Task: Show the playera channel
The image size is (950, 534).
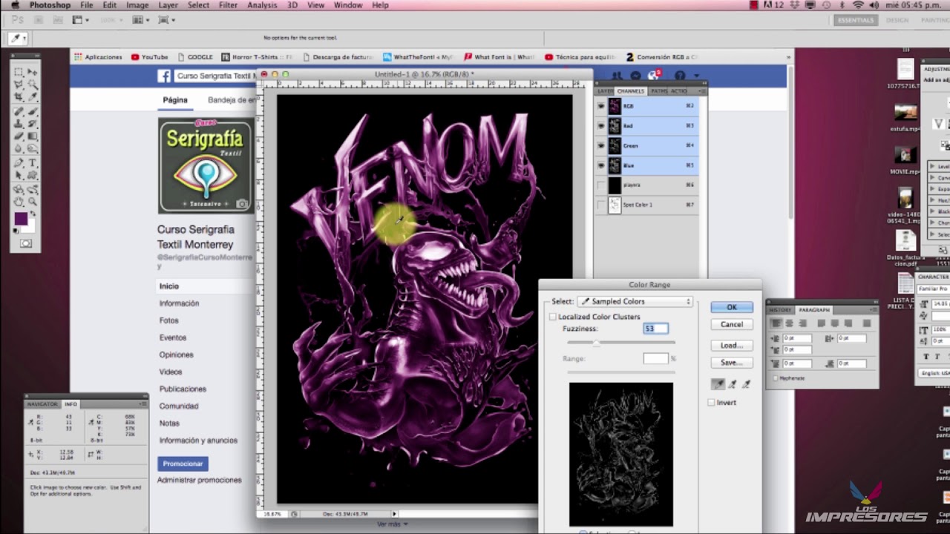Action: point(601,185)
